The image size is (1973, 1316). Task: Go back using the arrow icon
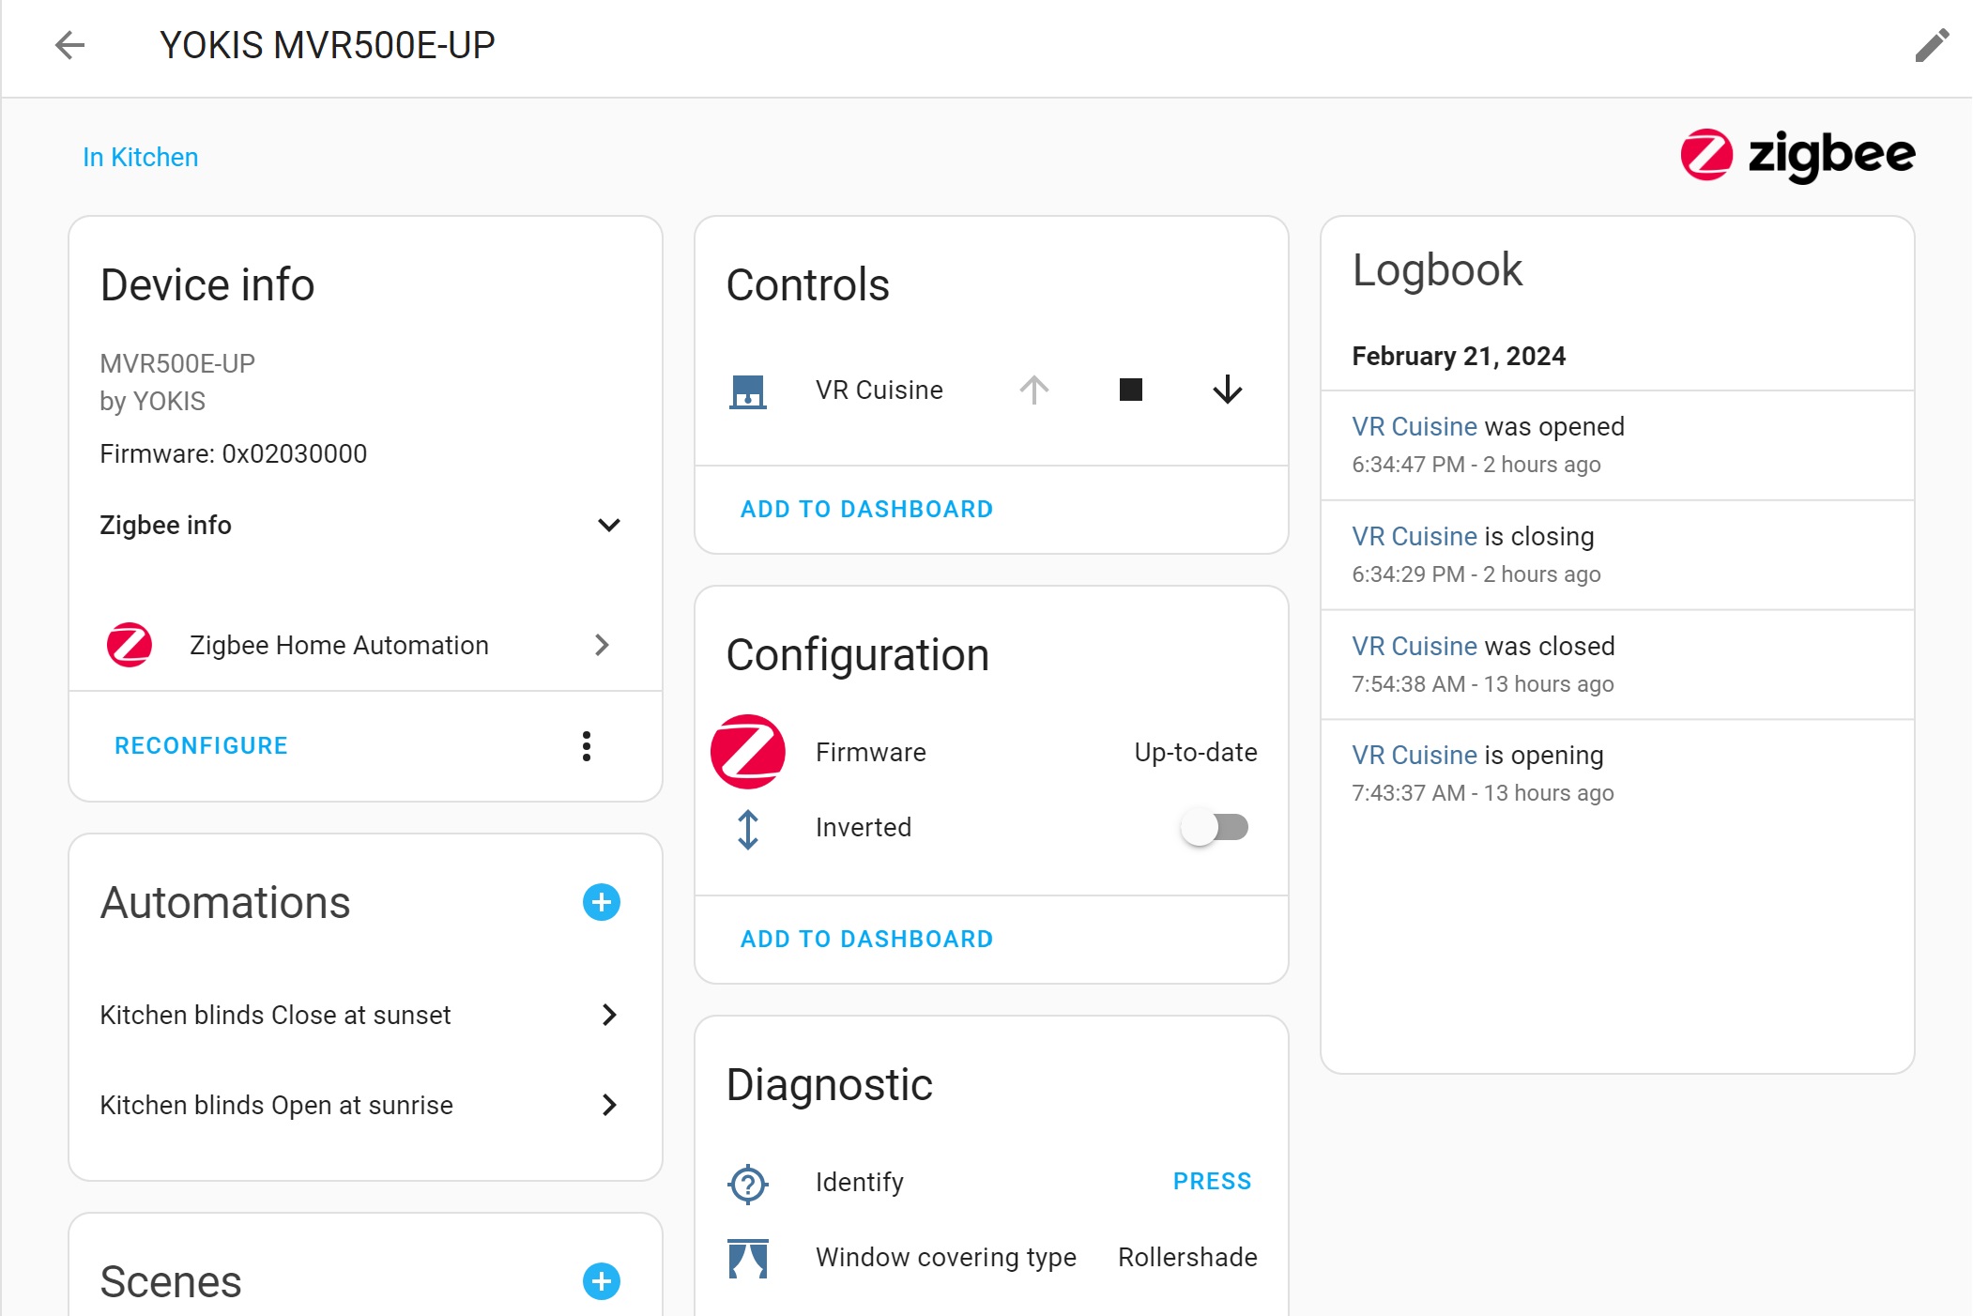pyautogui.click(x=70, y=45)
